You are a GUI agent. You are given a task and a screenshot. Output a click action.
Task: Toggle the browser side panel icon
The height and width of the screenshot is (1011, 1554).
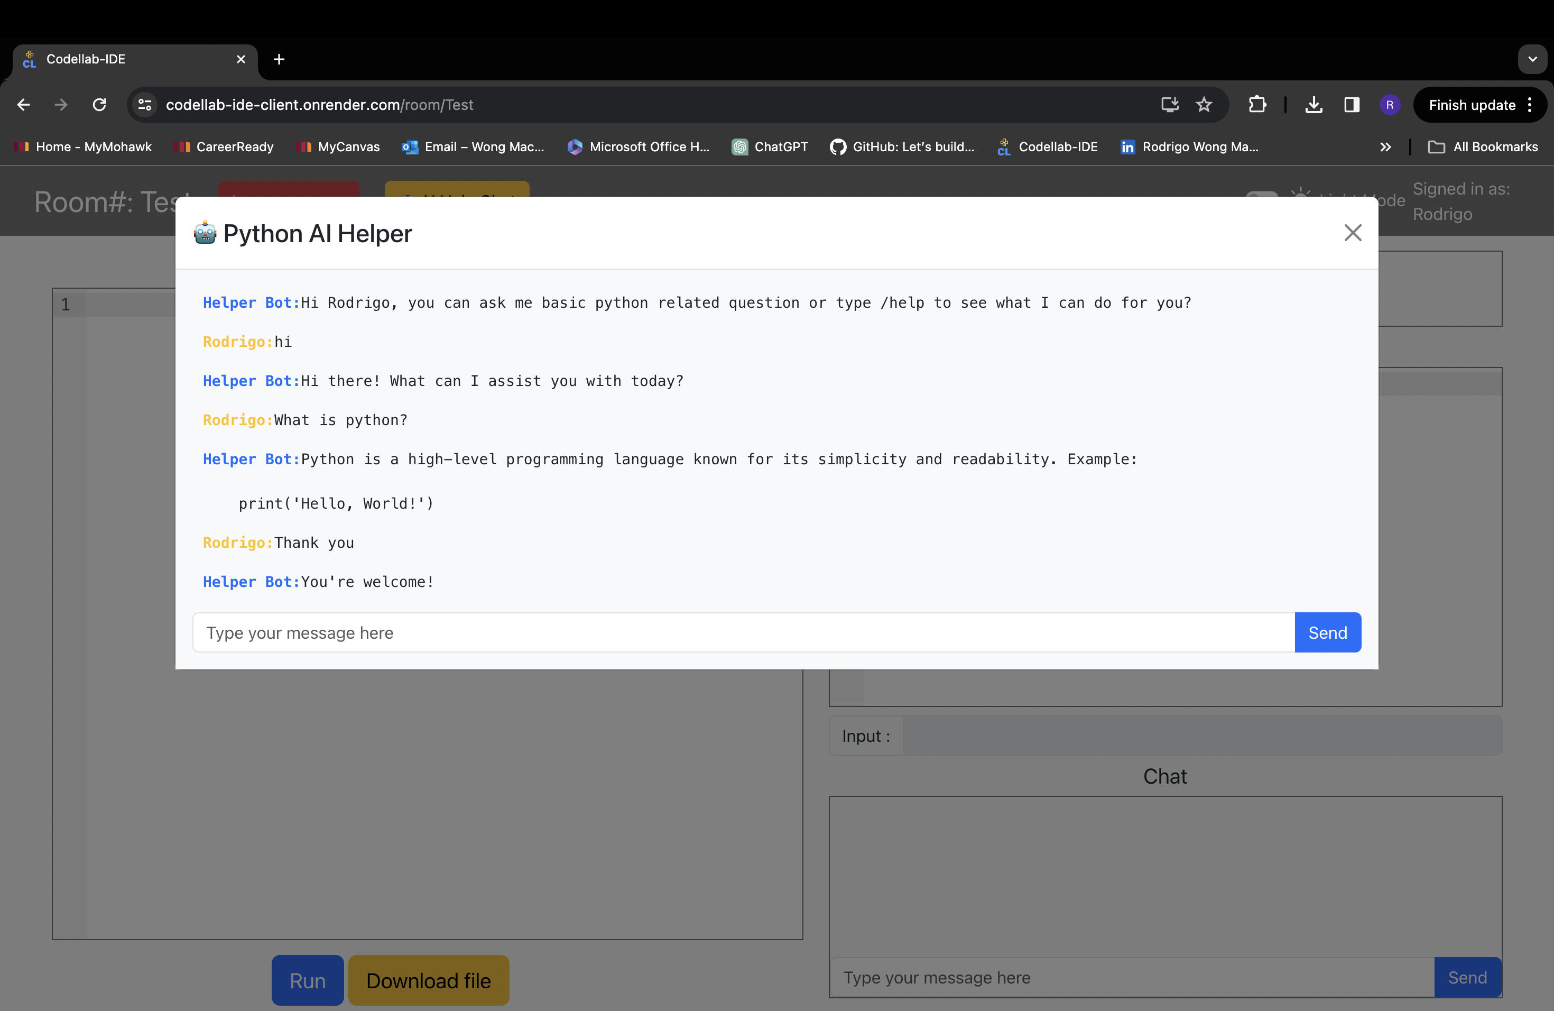point(1352,105)
